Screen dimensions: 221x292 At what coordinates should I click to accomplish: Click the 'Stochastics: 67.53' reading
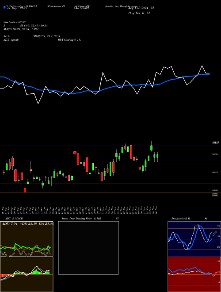[14, 22]
